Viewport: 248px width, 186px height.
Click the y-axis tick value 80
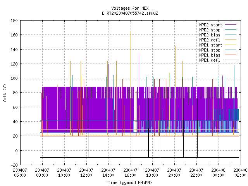pos(15,93)
